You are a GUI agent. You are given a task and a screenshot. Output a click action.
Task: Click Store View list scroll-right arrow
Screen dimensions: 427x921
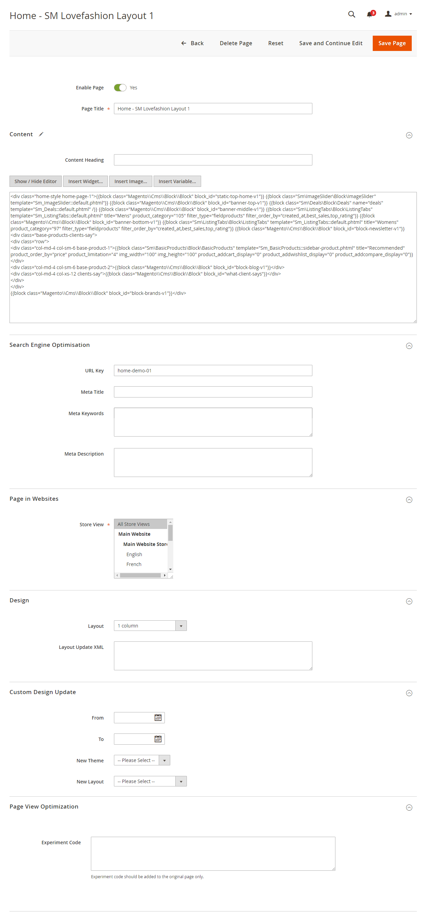tap(164, 575)
